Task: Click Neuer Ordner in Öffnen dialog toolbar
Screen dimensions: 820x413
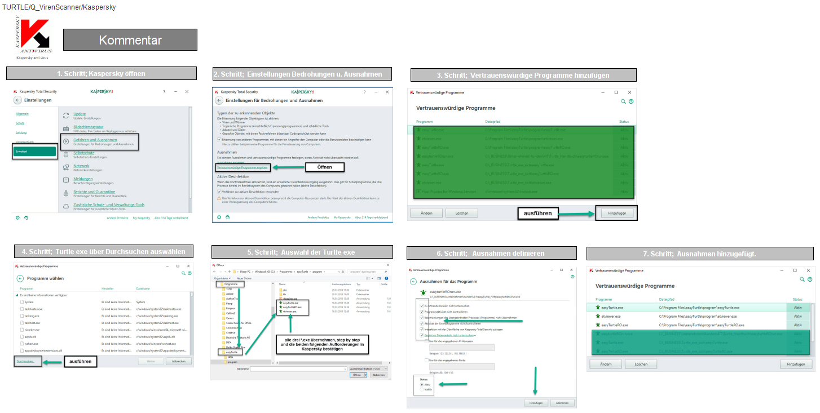Action: (x=244, y=278)
